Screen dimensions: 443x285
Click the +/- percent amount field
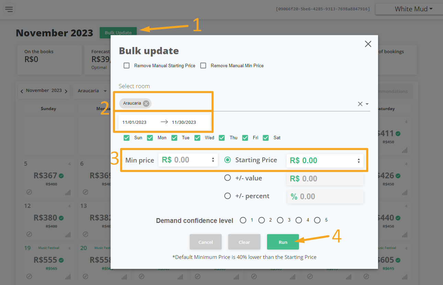pos(325,197)
